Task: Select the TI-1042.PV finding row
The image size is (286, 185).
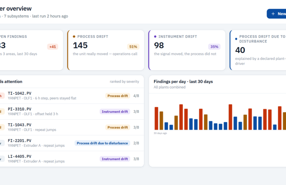Action: (72, 96)
